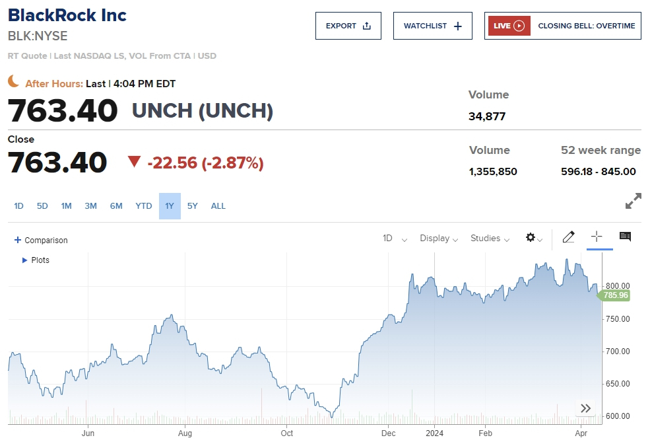Expand the Display dropdown
The height and width of the screenshot is (446, 650).
[438, 239]
